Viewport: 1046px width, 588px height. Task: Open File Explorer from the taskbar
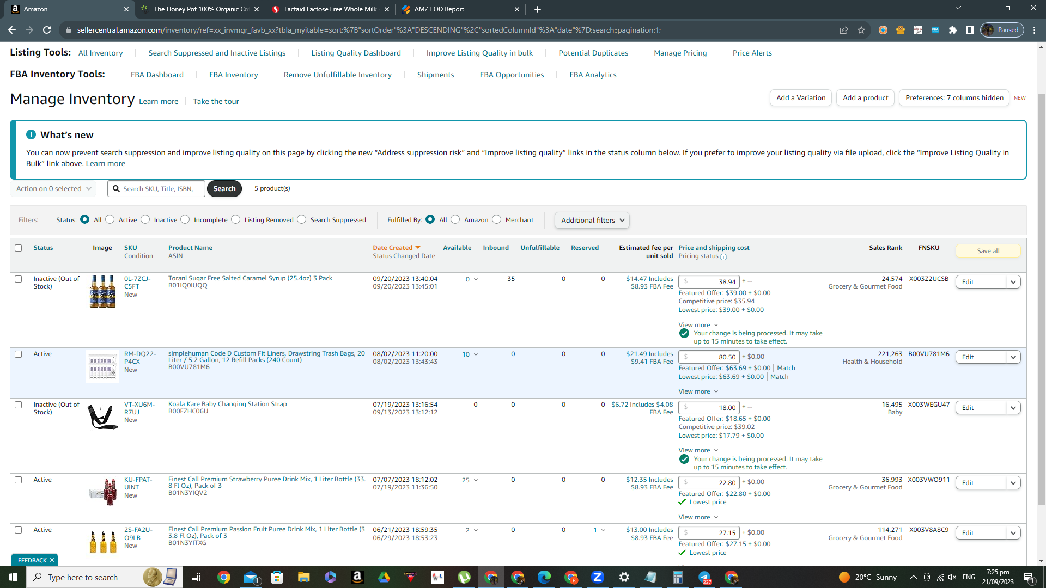click(x=304, y=577)
